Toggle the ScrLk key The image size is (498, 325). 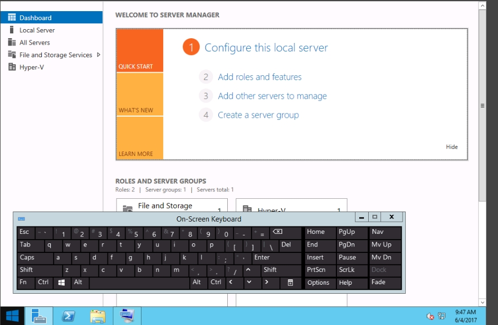click(x=352, y=270)
